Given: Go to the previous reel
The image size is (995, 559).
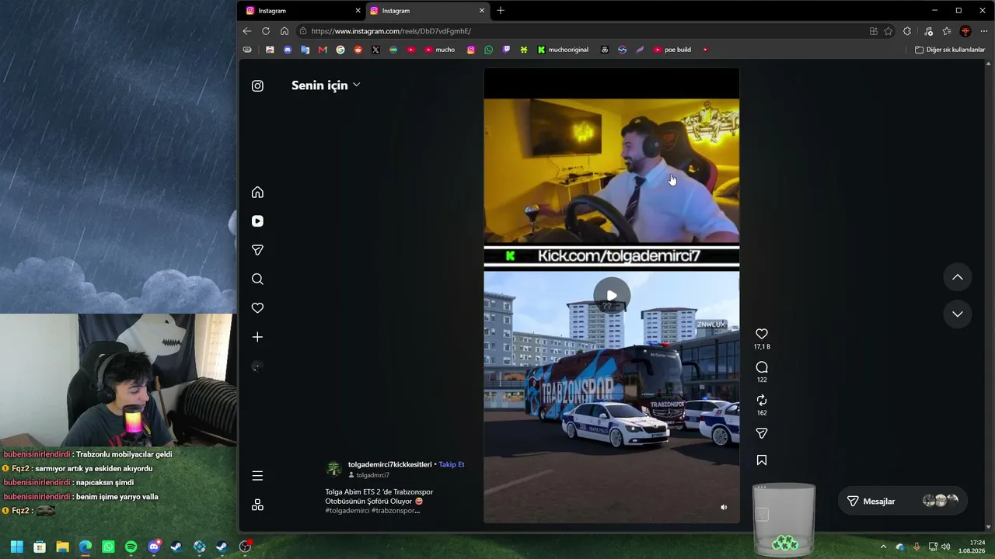Looking at the screenshot, I should coord(958,277).
